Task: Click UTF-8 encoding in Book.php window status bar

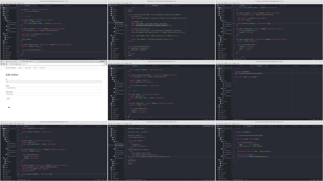Action: pyautogui.click(x=318, y=119)
